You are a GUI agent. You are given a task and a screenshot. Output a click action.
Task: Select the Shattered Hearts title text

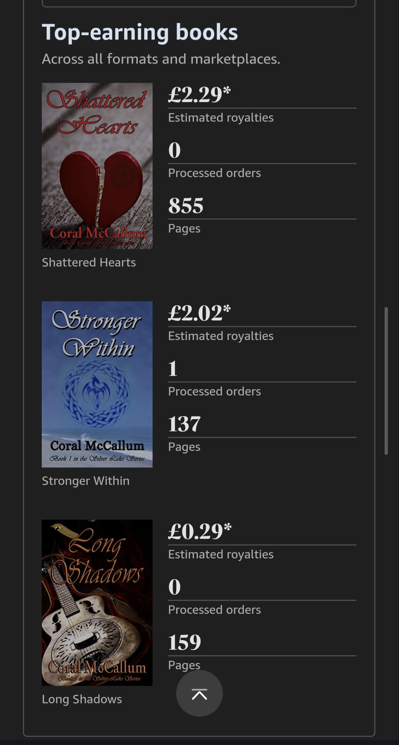click(x=89, y=262)
